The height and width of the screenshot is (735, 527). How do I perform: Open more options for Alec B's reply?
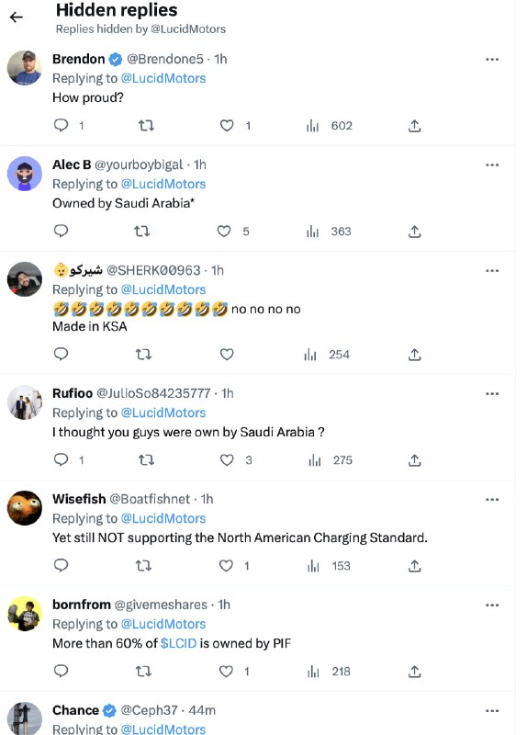pyautogui.click(x=492, y=165)
